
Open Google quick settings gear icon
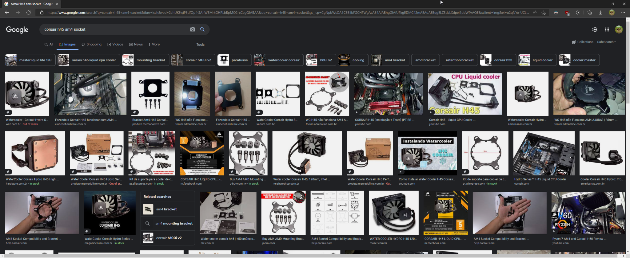tap(595, 29)
